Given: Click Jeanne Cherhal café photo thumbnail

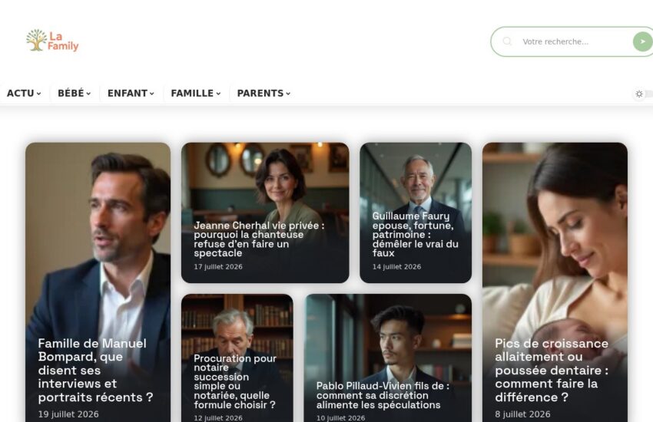Looking at the screenshot, I should coord(265,181).
